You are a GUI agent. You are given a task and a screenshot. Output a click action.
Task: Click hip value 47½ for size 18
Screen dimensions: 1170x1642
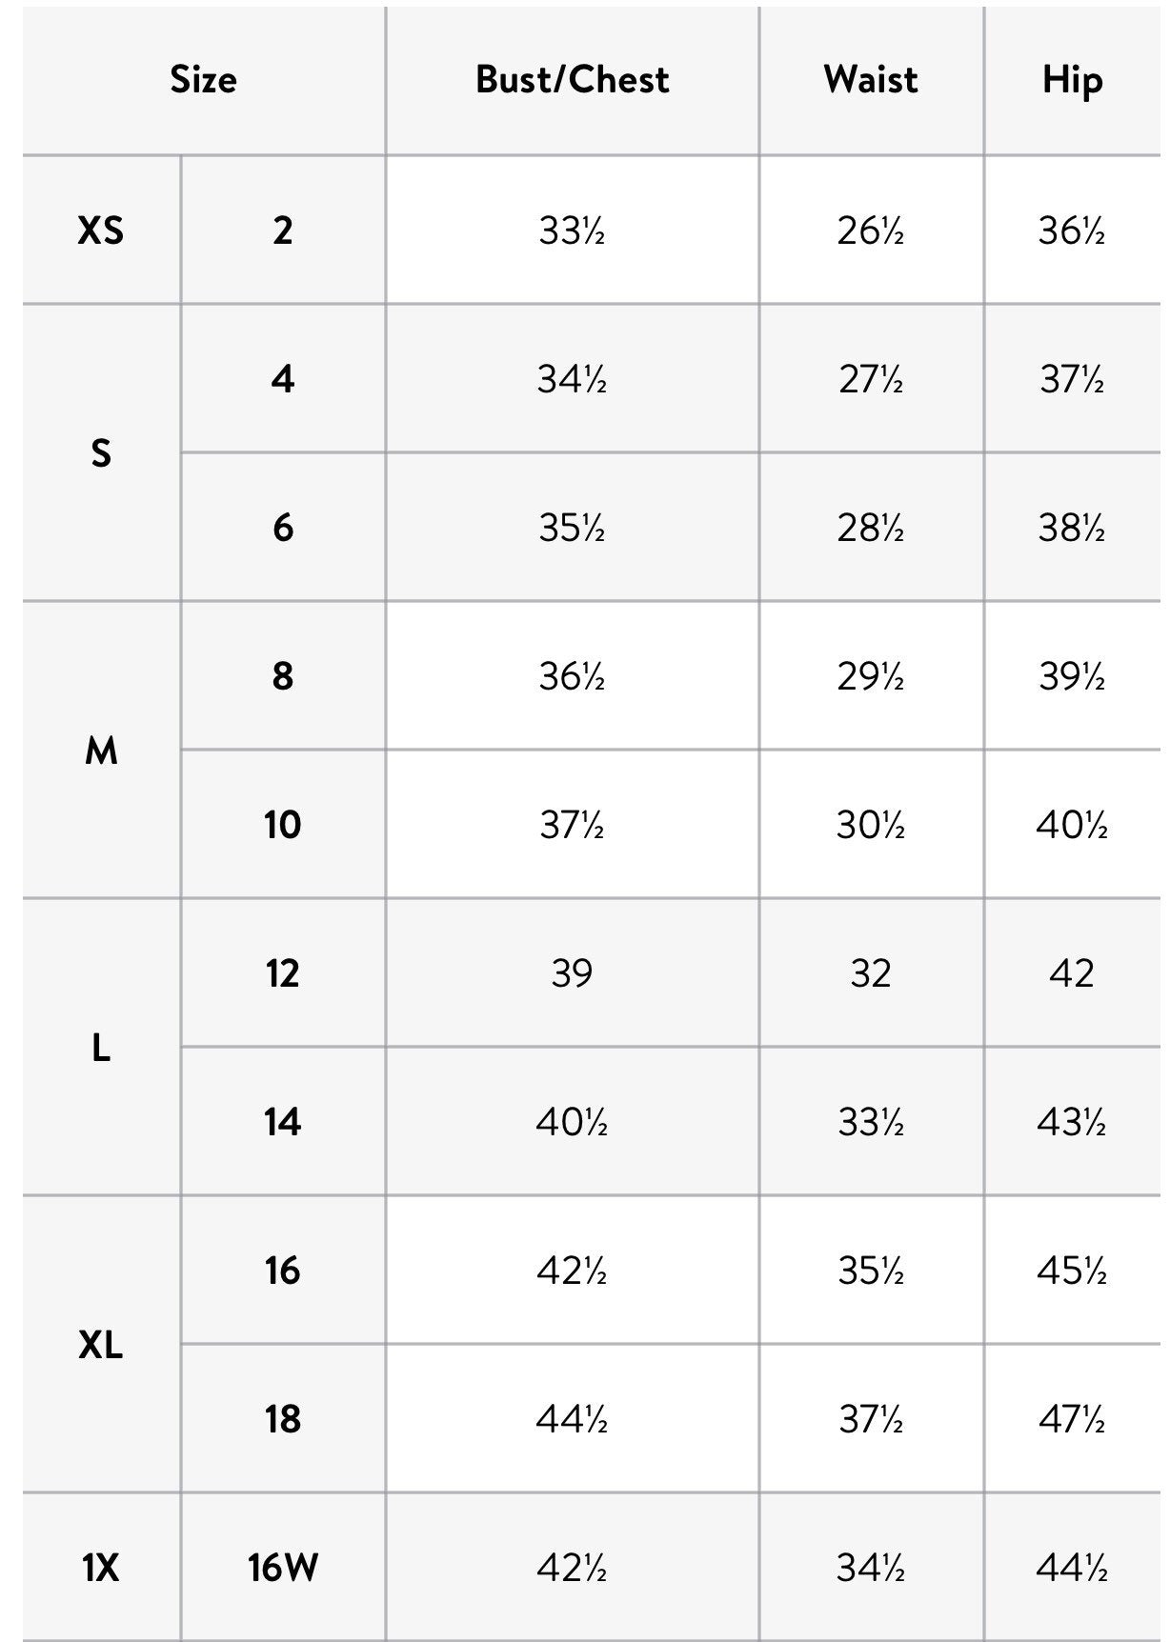pos(1072,1419)
